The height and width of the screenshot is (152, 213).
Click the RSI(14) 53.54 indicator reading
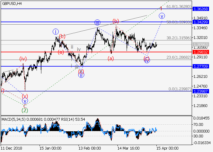(x=73, y=119)
